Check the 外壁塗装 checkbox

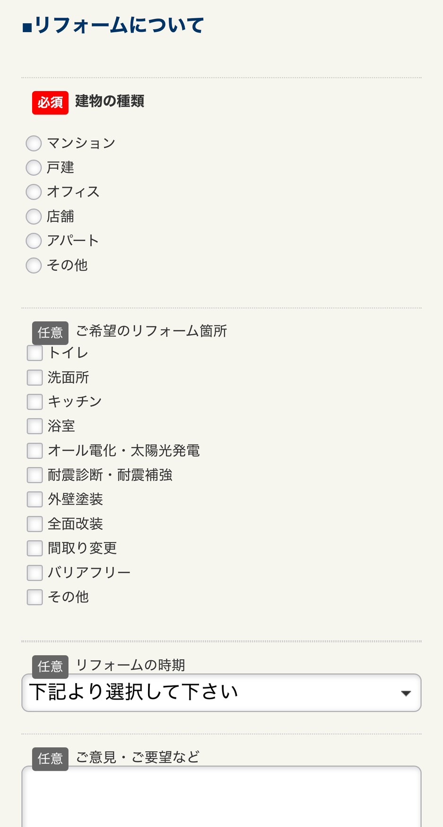pos(34,499)
